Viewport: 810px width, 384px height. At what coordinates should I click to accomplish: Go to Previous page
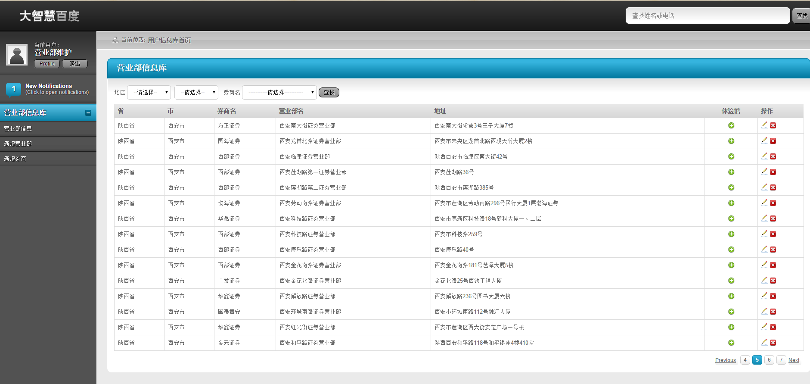726,360
